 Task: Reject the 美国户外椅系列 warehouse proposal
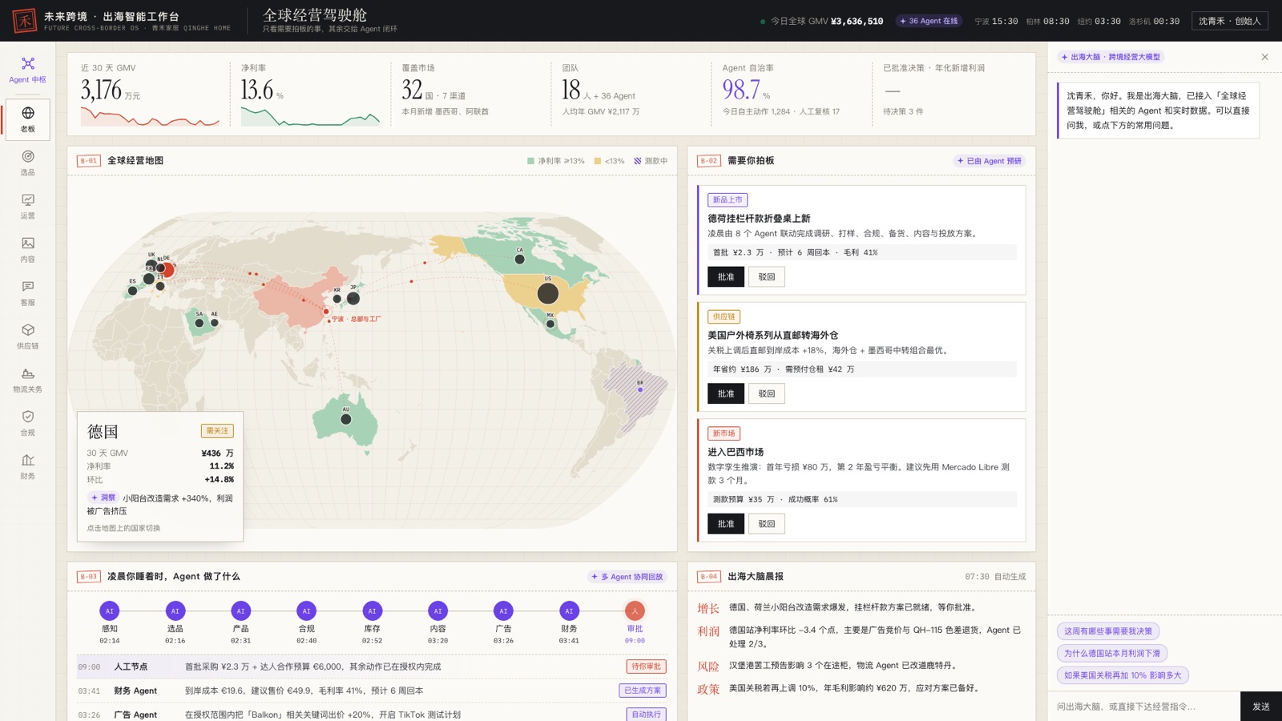pyautogui.click(x=767, y=394)
